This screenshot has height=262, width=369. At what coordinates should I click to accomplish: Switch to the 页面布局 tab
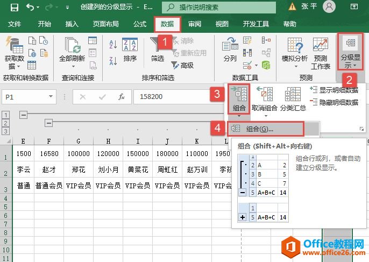pos(105,24)
